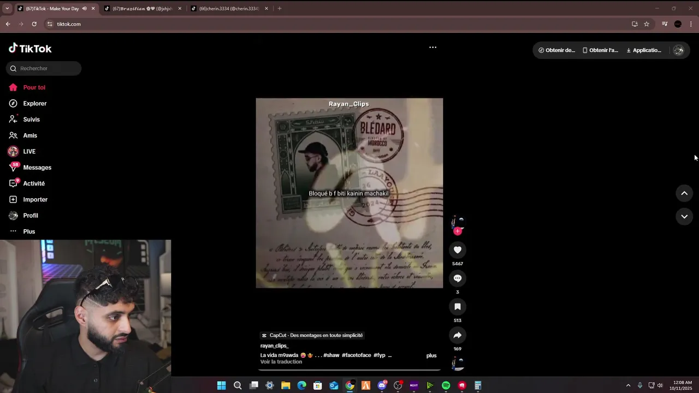Click the 'Applicatio...' download button
Screen dimensions: 699x393
(x=644, y=50)
